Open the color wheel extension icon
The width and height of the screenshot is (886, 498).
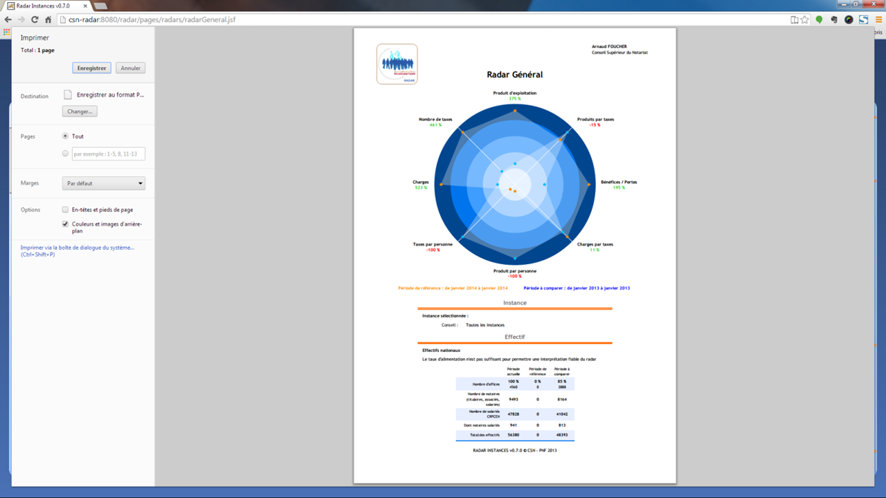pos(849,20)
